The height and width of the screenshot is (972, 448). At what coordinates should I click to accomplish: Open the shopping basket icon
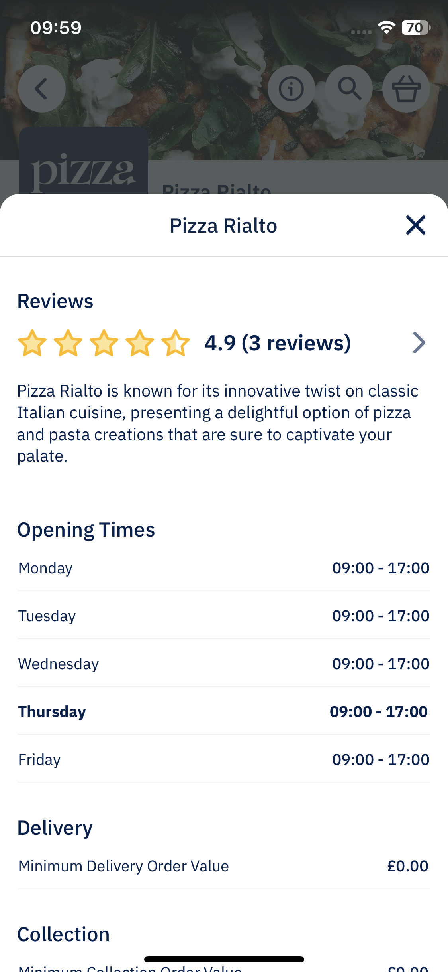[x=406, y=89]
